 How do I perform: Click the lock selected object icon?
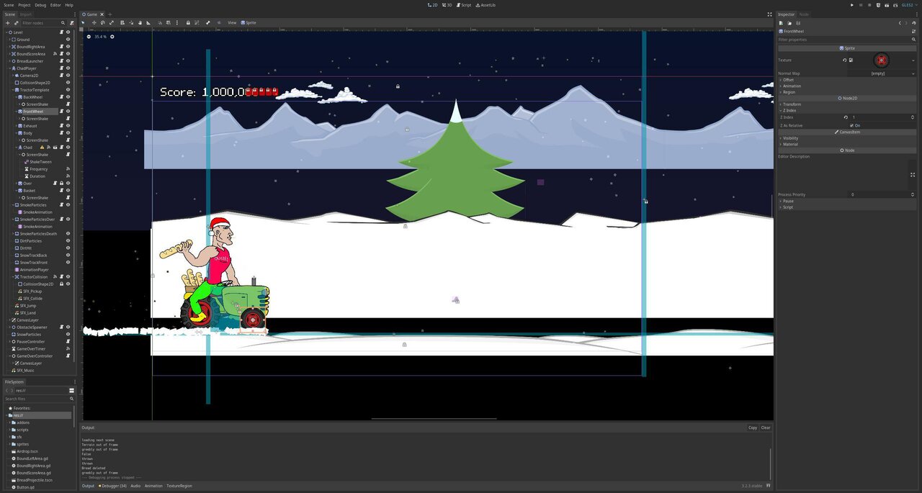188,23
